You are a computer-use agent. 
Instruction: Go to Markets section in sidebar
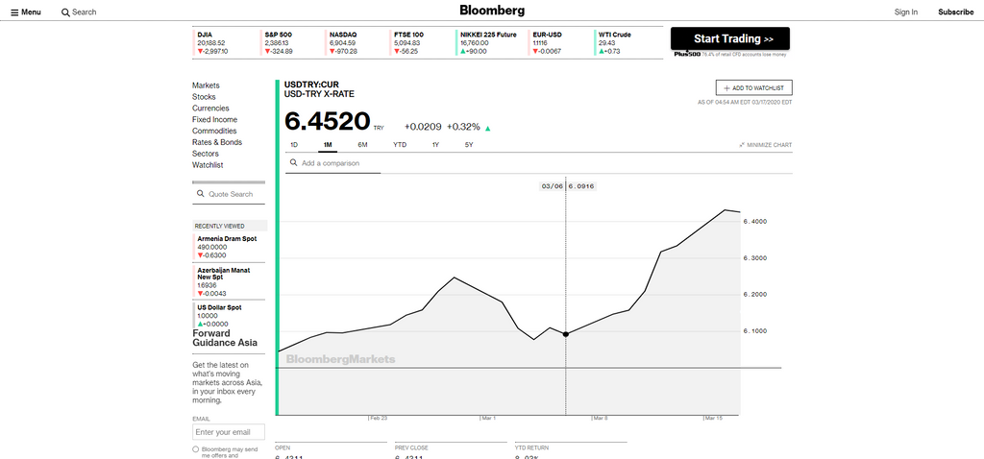pyautogui.click(x=206, y=85)
